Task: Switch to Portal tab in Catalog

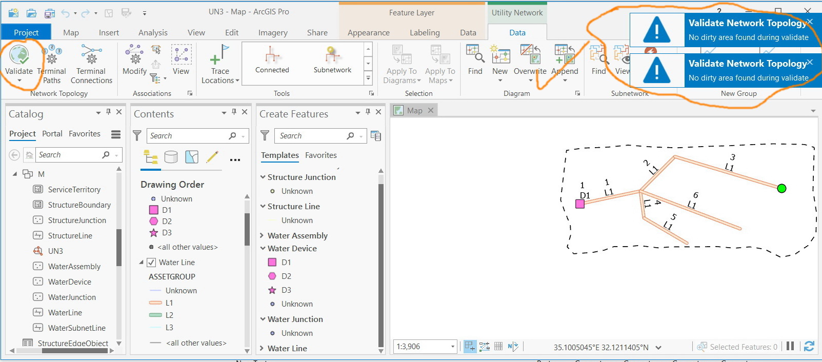Action: 52,134
